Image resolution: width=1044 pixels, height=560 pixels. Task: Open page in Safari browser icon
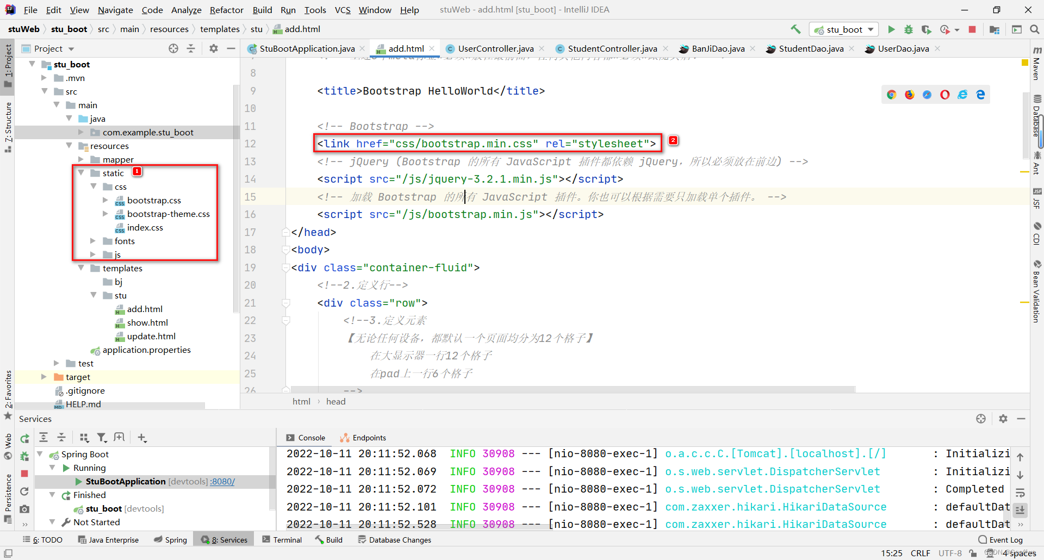pos(927,95)
